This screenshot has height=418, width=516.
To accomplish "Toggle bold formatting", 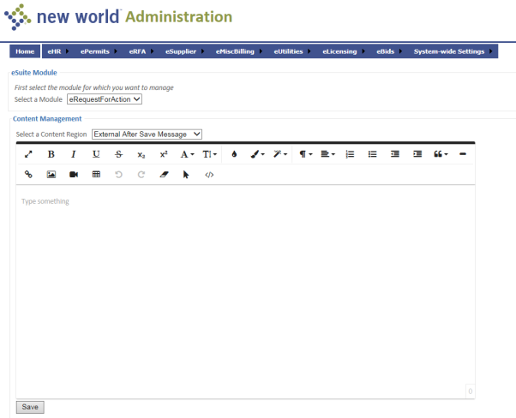I will tap(51, 154).
